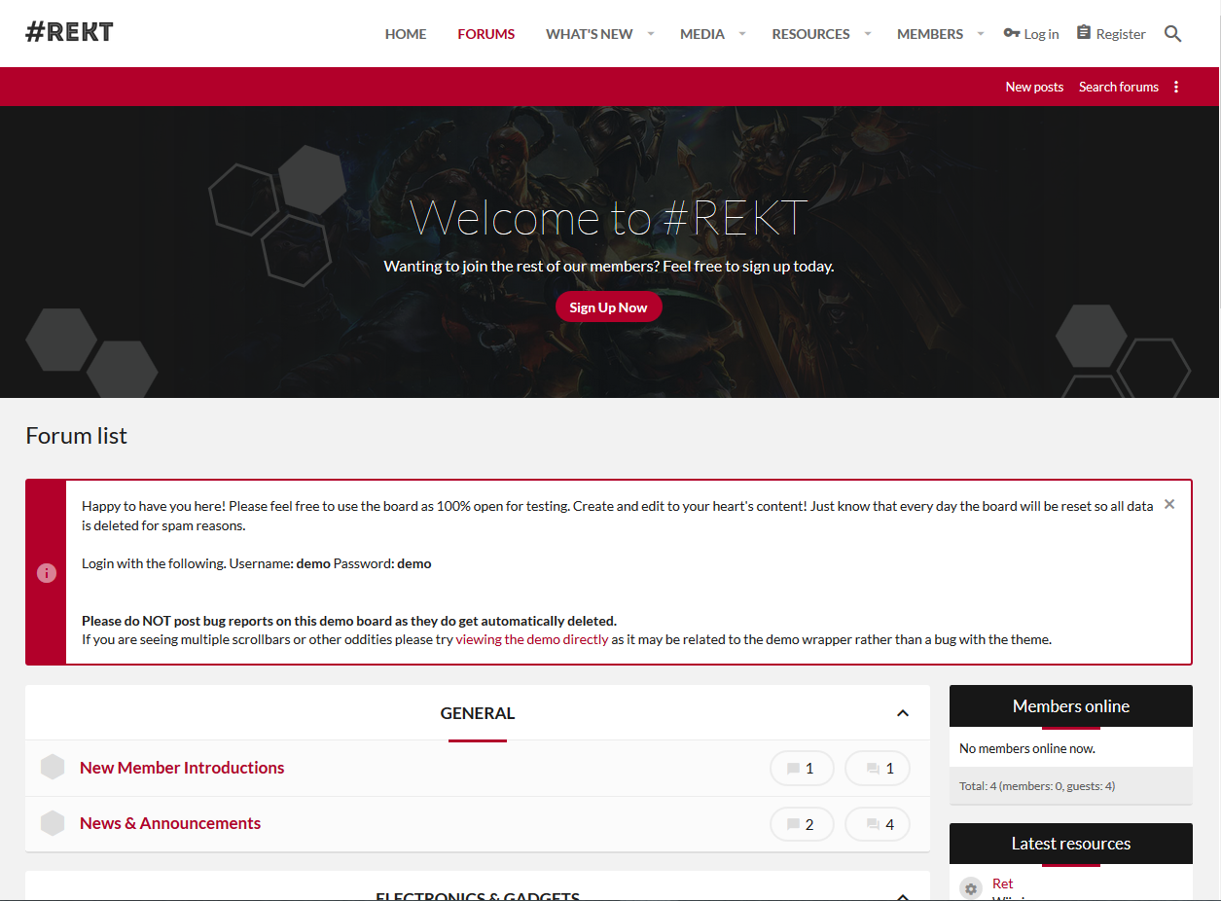Click the hexagon icon beside News & Announcements
The image size is (1221, 901).
pyautogui.click(x=53, y=823)
